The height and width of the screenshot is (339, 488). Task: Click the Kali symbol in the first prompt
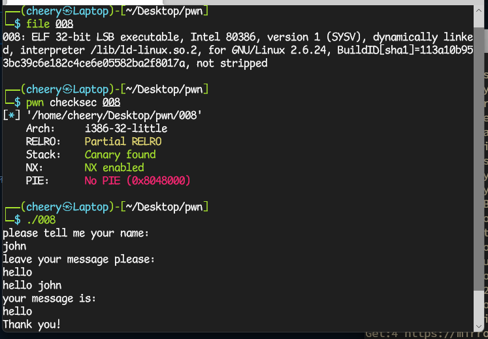(x=66, y=12)
